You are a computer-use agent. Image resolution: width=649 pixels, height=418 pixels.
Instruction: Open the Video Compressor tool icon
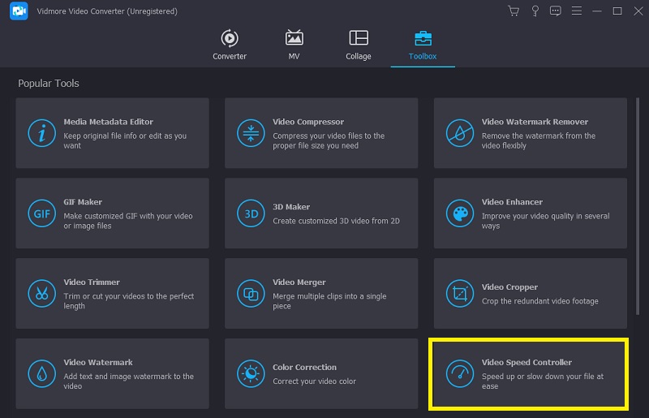tap(251, 133)
